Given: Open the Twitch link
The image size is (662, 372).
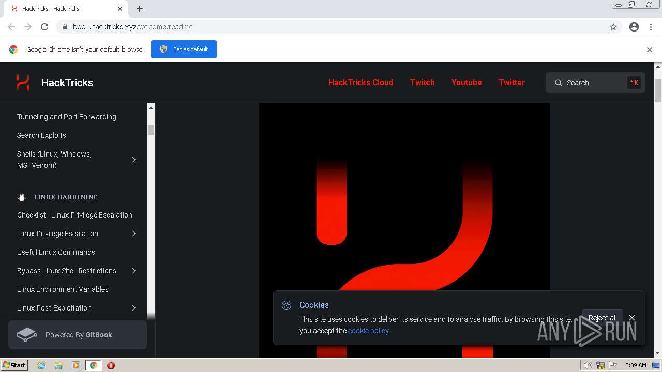Looking at the screenshot, I should pyautogui.click(x=423, y=82).
